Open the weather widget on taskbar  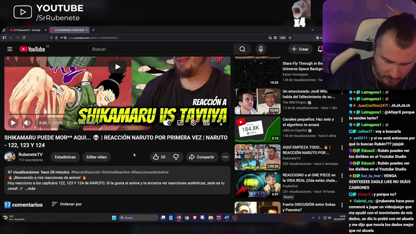click(x=14, y=218)
